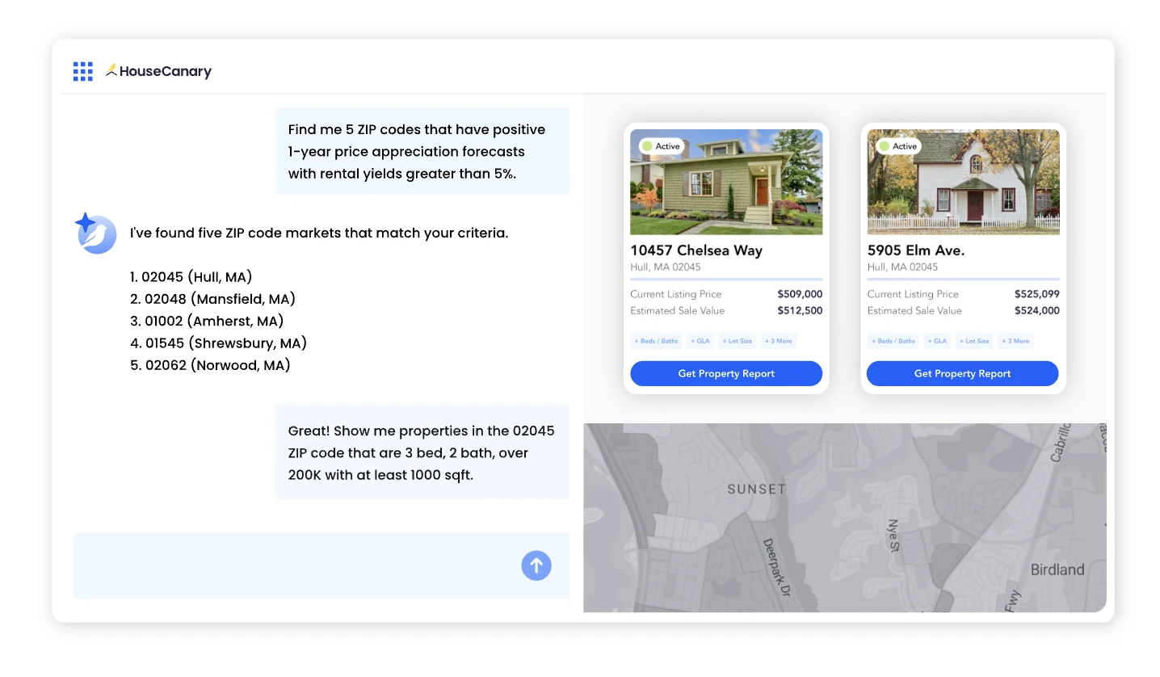Expand Lot Size tag on 10457 Chelsea Way
The height and width of the screenshot is (677, 1160).
[x=737, y=341]
